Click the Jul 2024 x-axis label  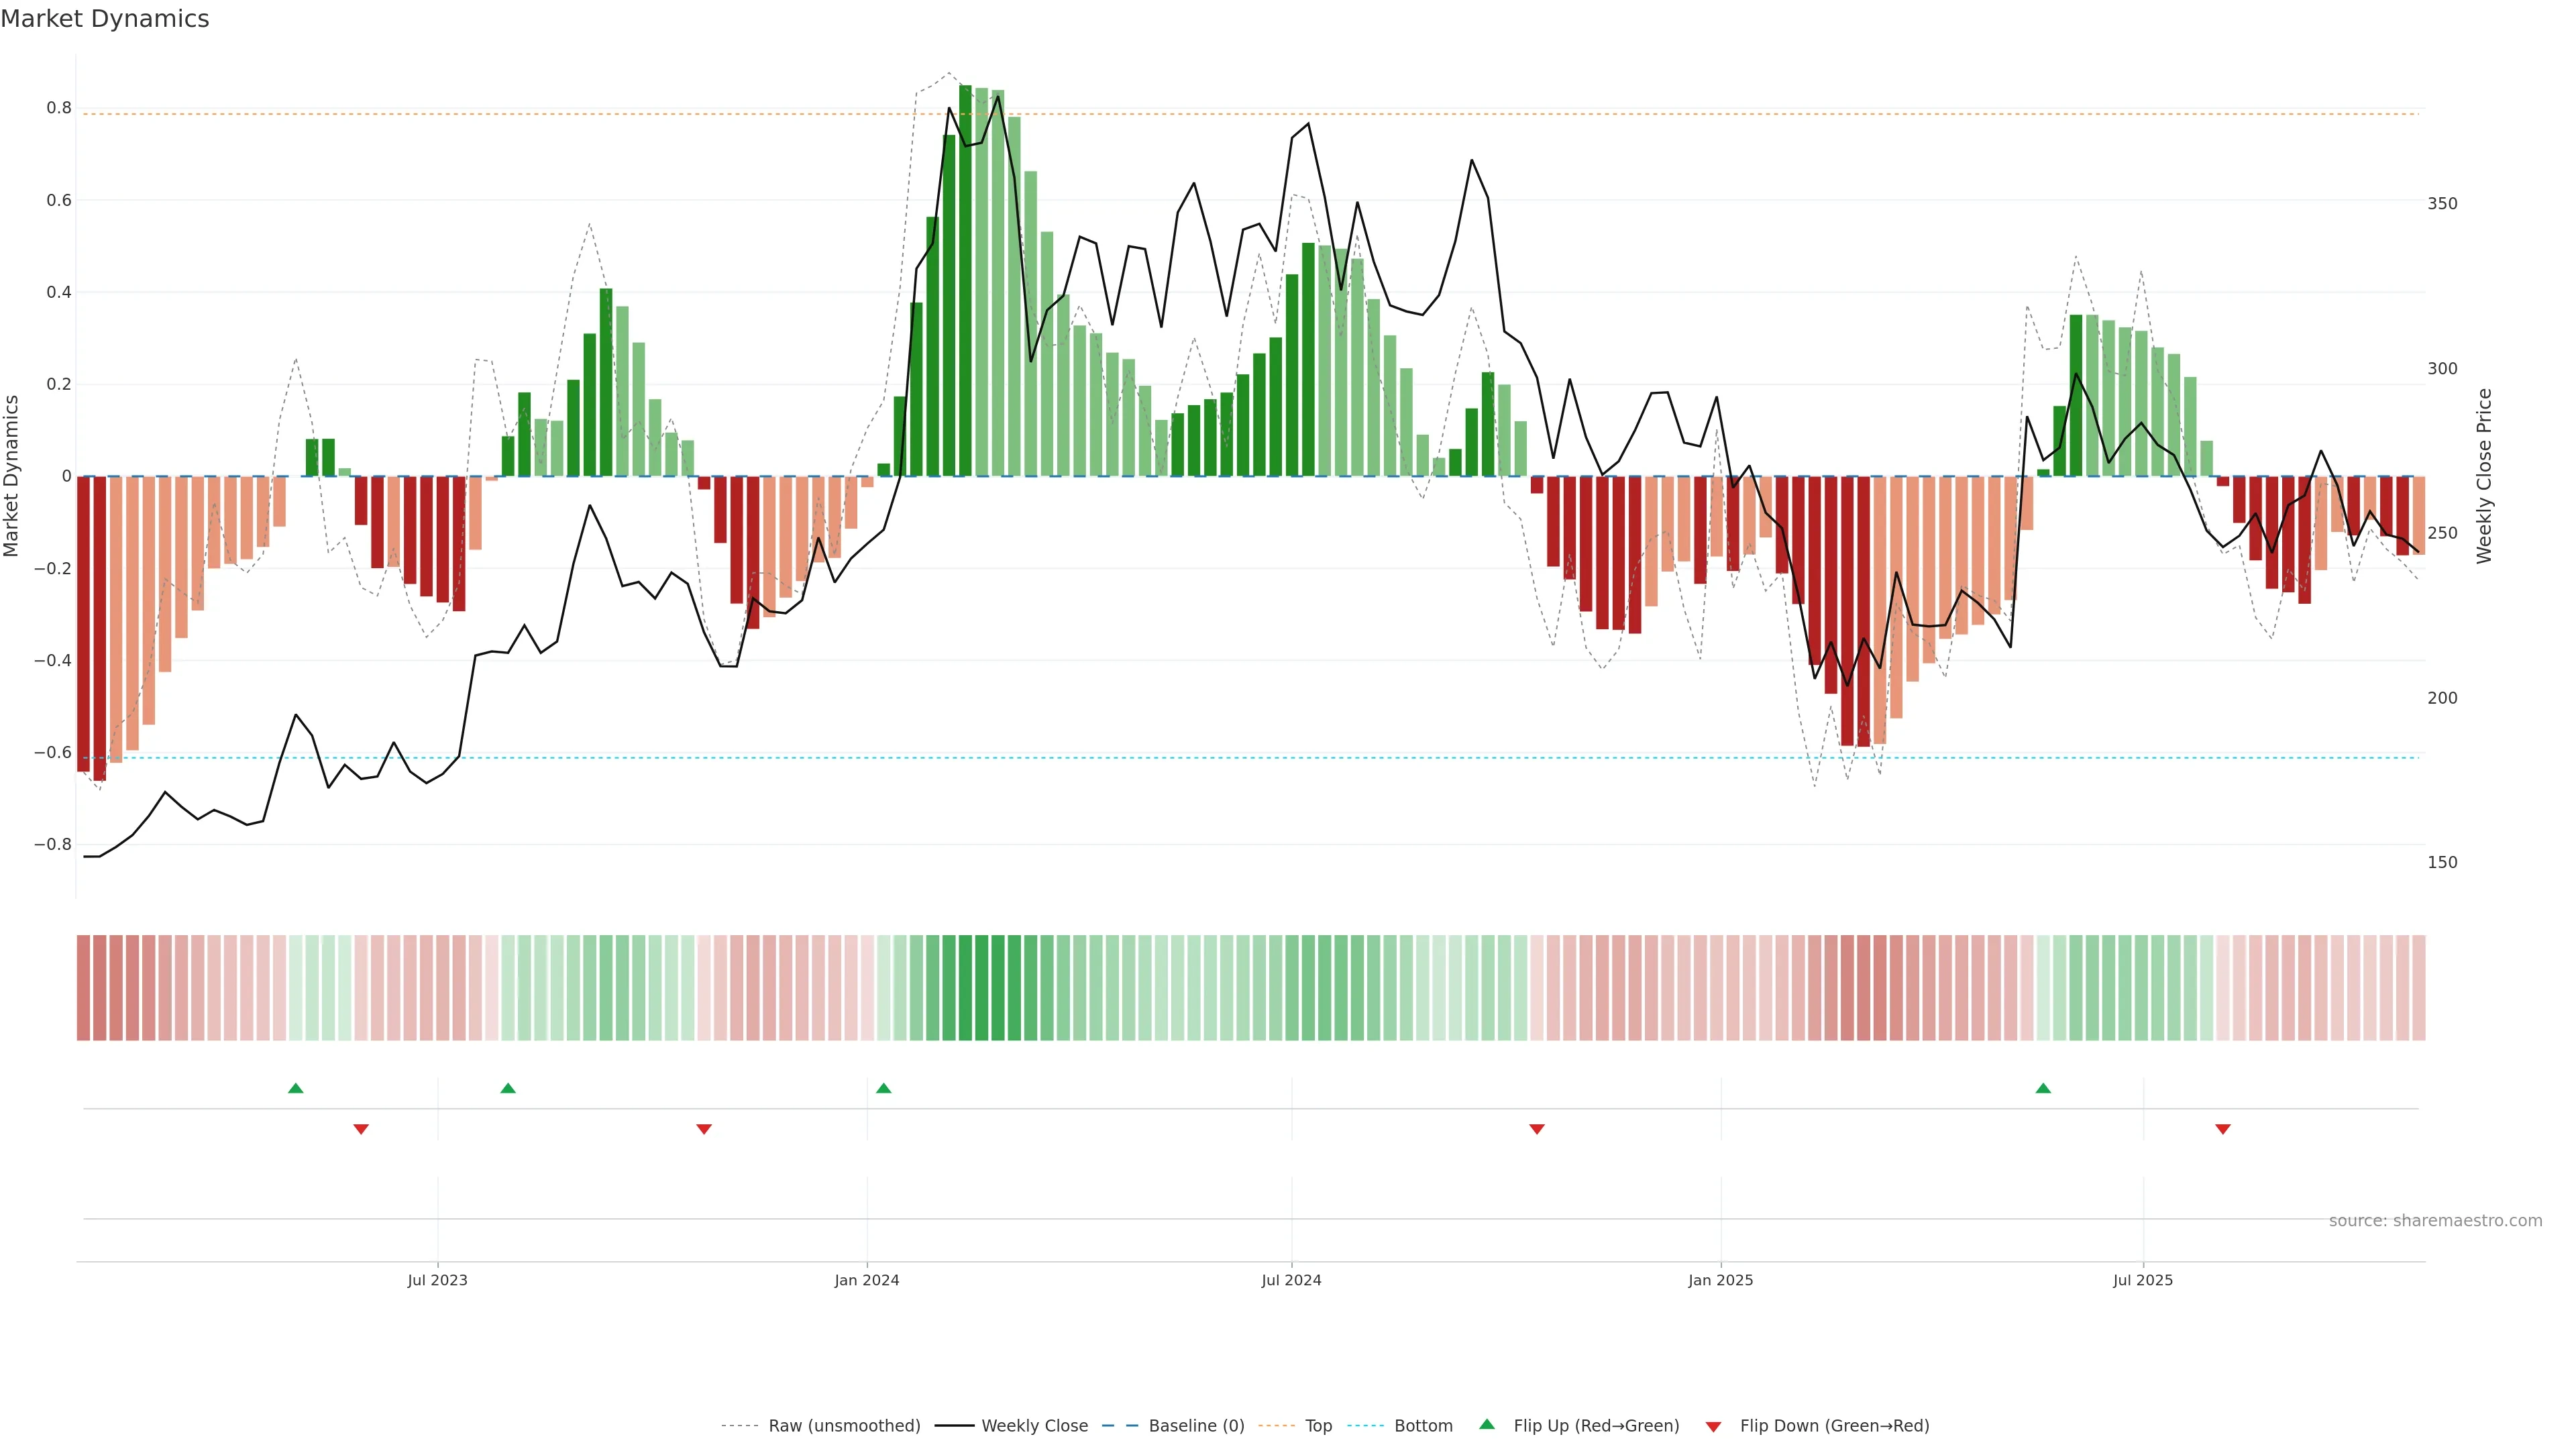(x=1290, y=1280)
